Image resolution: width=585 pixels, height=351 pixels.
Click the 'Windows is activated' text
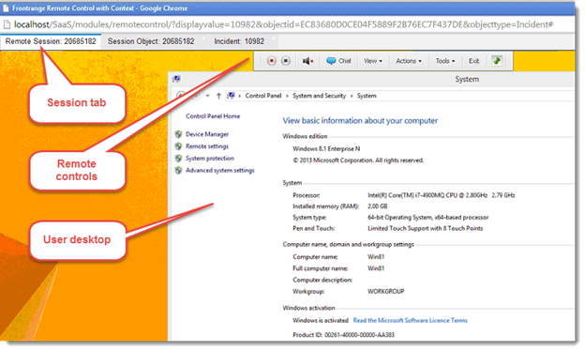321,320
